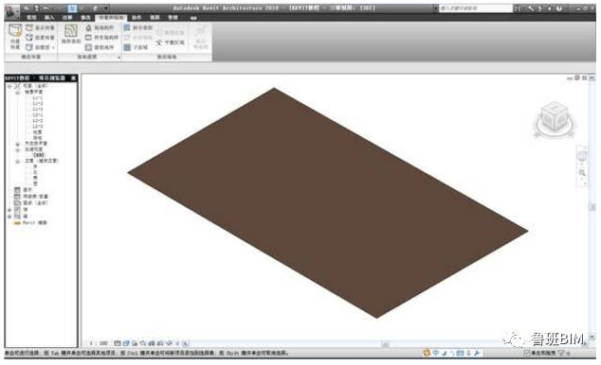This screenshot has width=601, height=365.
Task: Collapse the Views (全部) root node
Action: (x=9, y=86)
